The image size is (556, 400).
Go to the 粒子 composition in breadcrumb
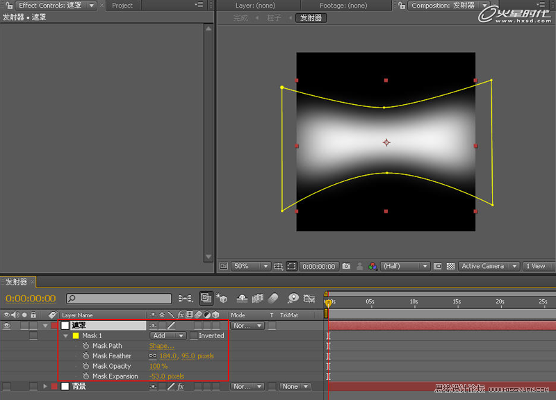[273, 18]
